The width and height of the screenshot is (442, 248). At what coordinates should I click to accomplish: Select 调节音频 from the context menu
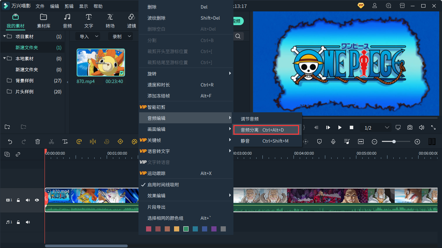click(250, 118)
